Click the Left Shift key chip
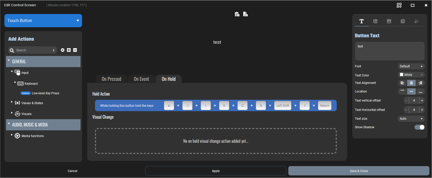 coord(283,106)
